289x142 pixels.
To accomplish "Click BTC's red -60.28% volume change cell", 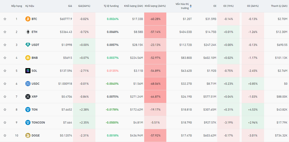I will pos(155,19).
